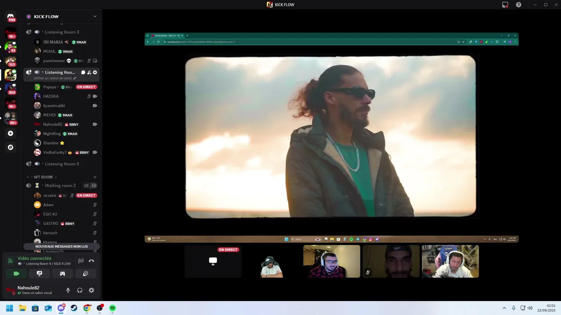561x315 pixels.
Task: Select user ilyaselmaliki in voice list
Action: (x=66, y=105)
